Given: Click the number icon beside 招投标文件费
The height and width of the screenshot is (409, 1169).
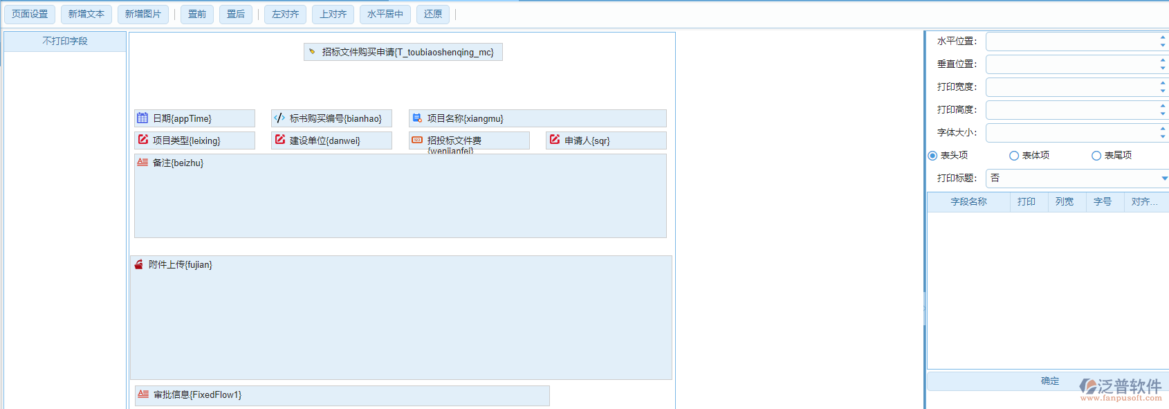Looking at the screenshot, I should (417, 140).
